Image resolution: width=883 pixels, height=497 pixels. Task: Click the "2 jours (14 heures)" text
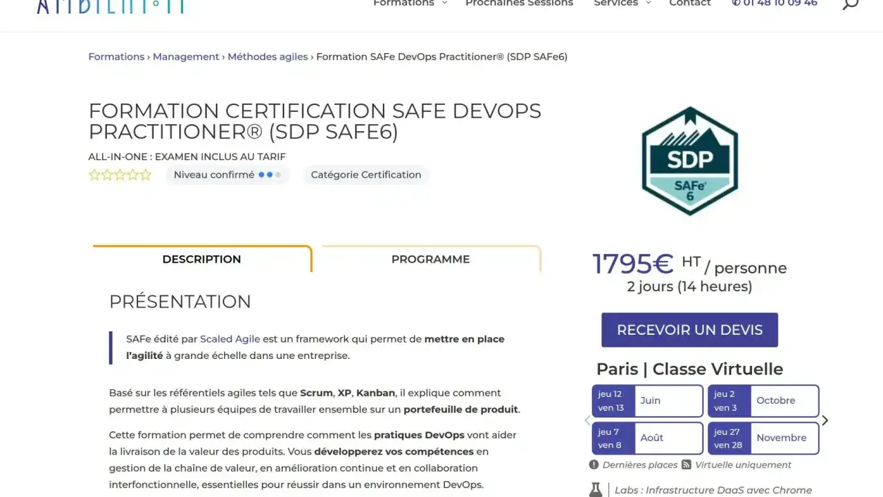(690, 286)
